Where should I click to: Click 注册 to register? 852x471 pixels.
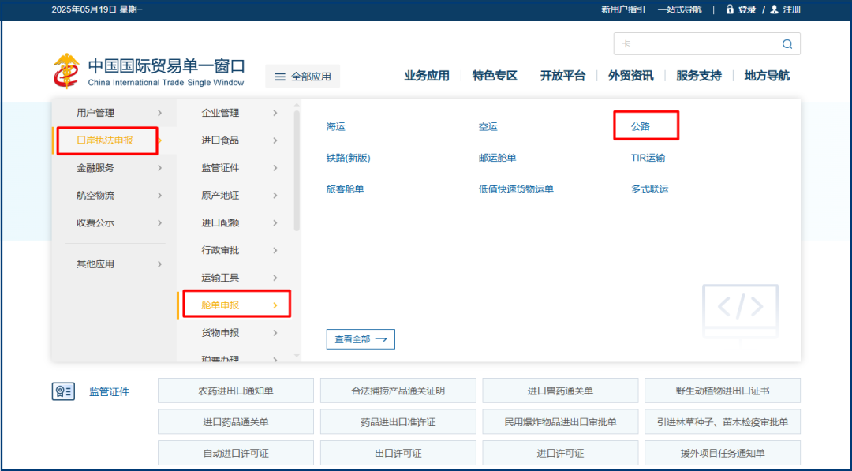click(792, 9)
